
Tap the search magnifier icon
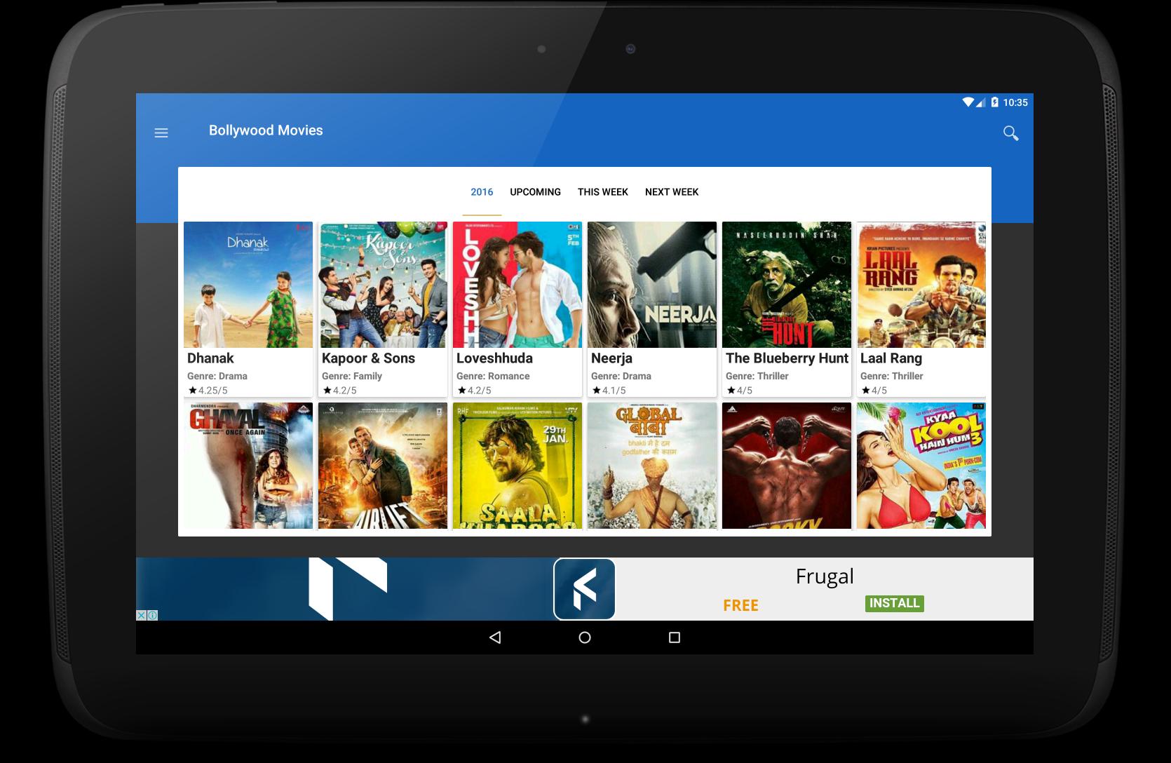tap(1010, 133)
